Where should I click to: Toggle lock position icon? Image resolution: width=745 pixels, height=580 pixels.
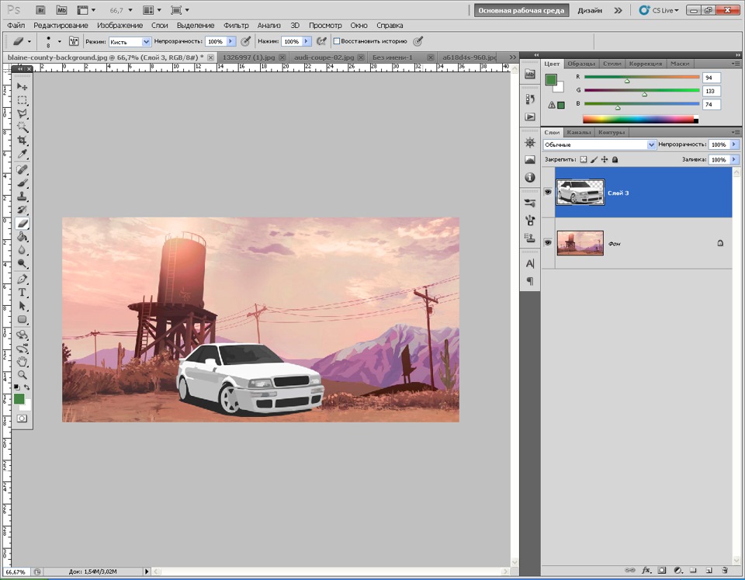[605, 160]
